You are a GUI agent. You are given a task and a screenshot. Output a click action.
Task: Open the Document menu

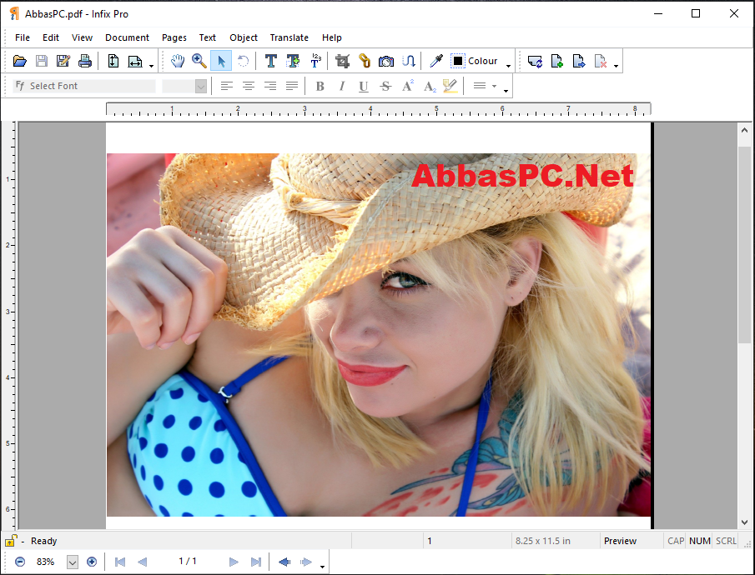click(127, 37)
